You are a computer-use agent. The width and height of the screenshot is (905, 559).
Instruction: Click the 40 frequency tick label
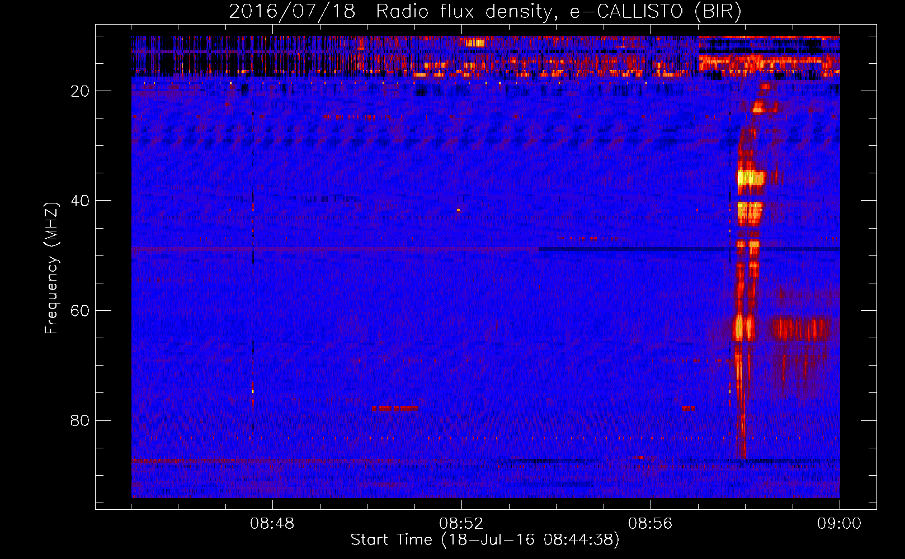pos(80,201)
